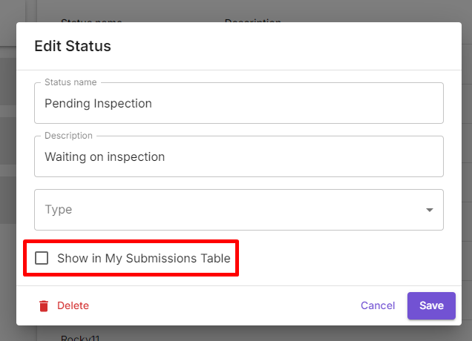Viewport: 472px width, 341px height.
Task: Click the Edit Status dialog title
Action: pos(73,46)
